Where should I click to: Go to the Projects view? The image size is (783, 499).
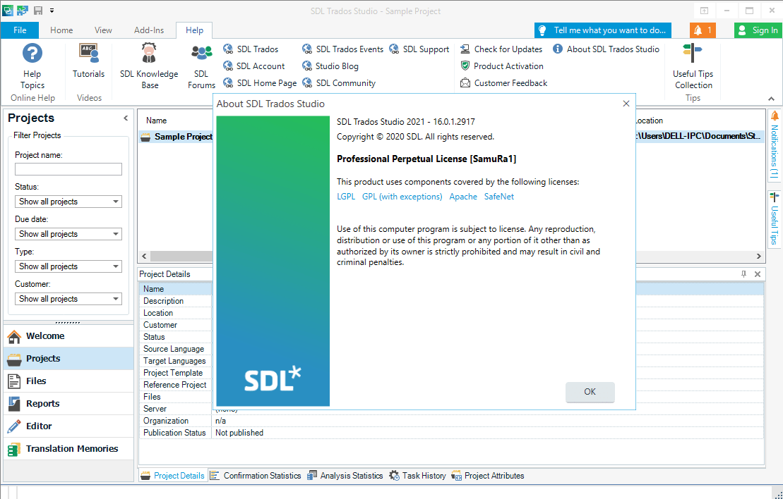coord(69,359)
